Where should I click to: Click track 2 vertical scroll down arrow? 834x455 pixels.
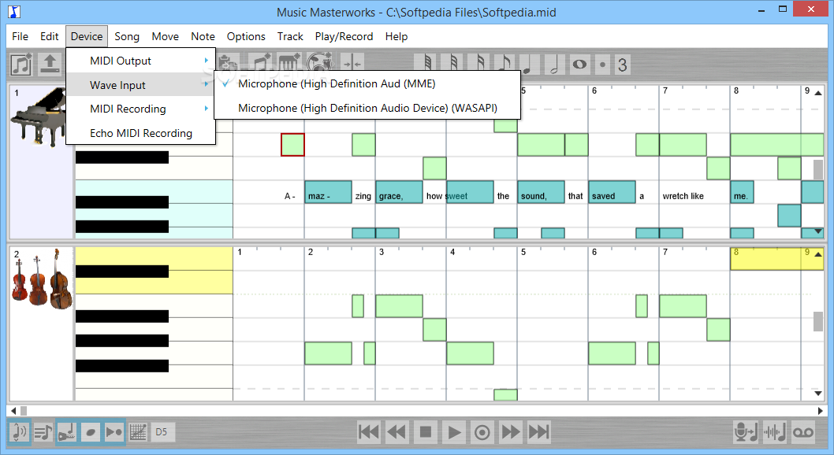click(x=818, y=394)
